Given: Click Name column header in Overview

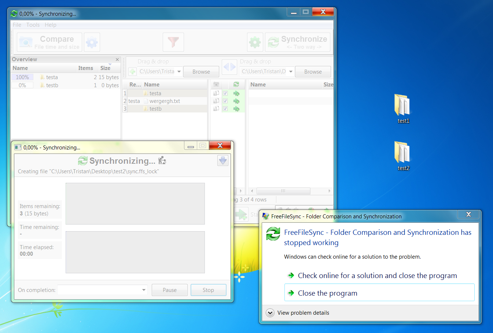Looking at the screenshot, I should pos(43,68).
